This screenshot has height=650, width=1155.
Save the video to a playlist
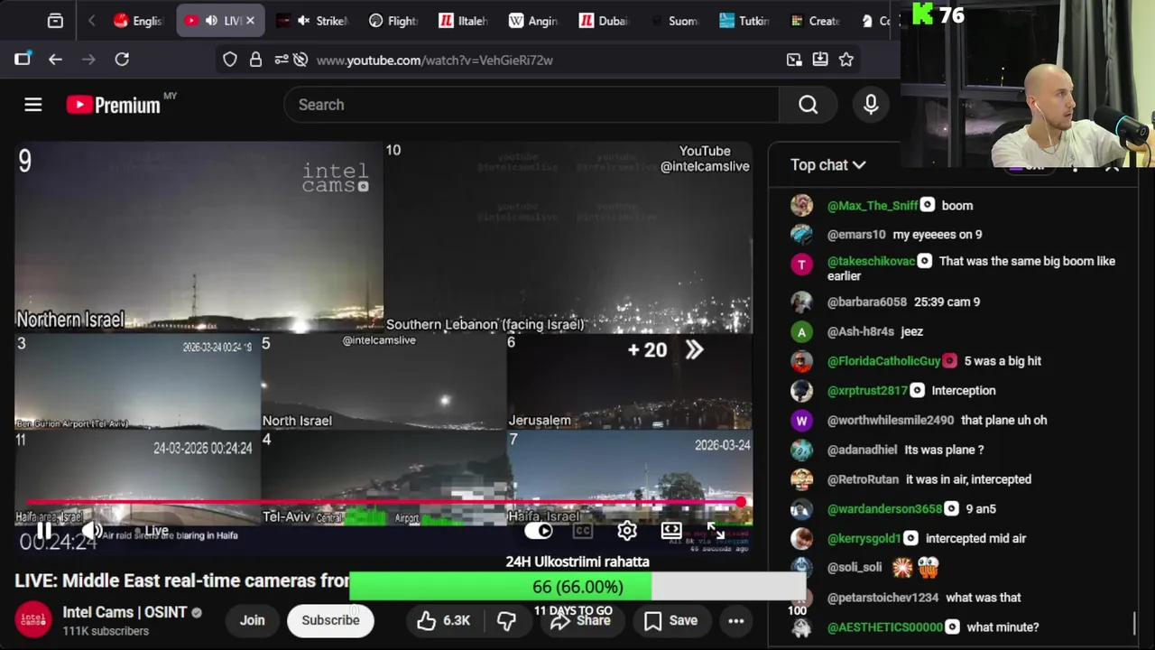(x=670, y=620)
